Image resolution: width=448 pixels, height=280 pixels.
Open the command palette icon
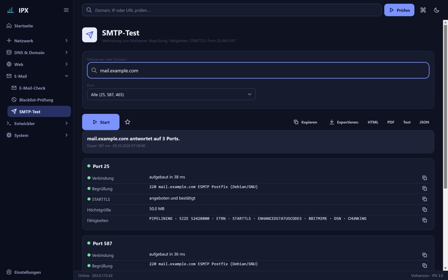(423, 10)
